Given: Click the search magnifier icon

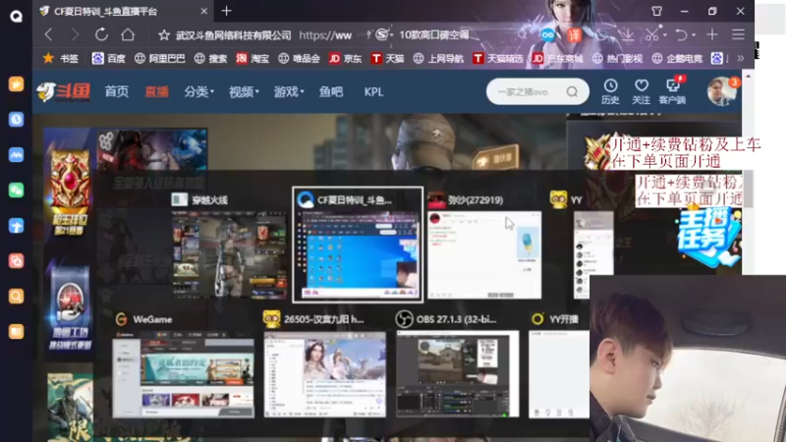Looking at the screenshot, I should (572, 91).
